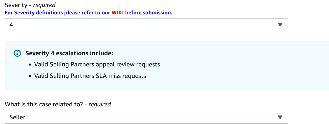This screenshot has height=124, width=329.
Task: Expand the case related to dropdown arrow
Action: click(280, 117)
